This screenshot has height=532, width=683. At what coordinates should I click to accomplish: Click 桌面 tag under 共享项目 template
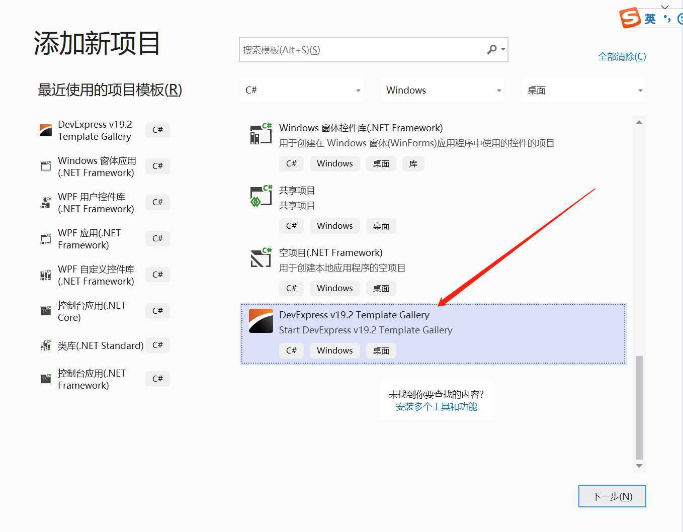(381, 226)
